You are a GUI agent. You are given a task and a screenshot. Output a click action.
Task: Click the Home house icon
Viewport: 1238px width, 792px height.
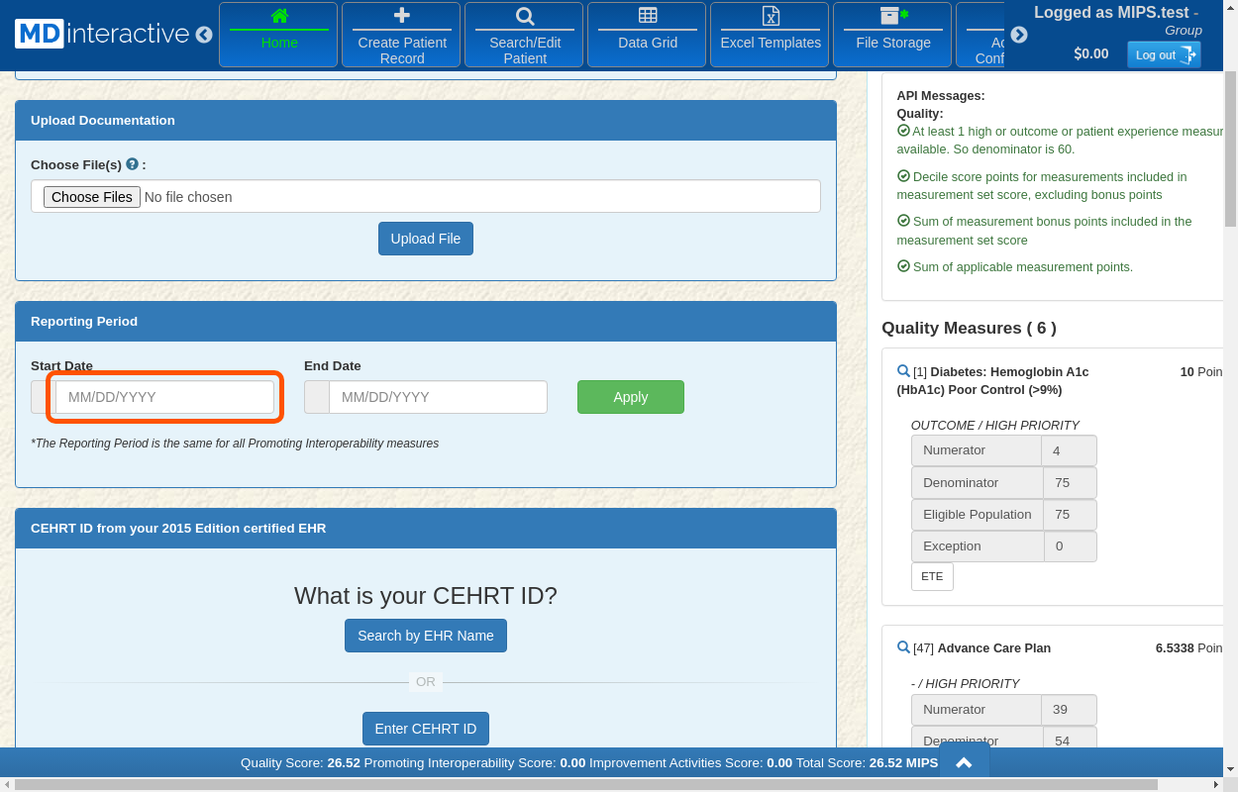click(x=279, y=16)
